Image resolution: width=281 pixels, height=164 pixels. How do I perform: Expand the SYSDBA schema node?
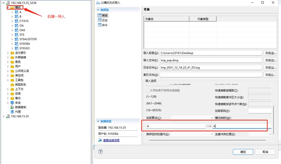[12, 44]
